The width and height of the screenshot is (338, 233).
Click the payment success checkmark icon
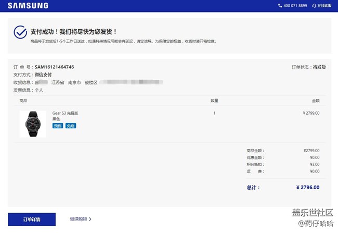click(21, 32)
